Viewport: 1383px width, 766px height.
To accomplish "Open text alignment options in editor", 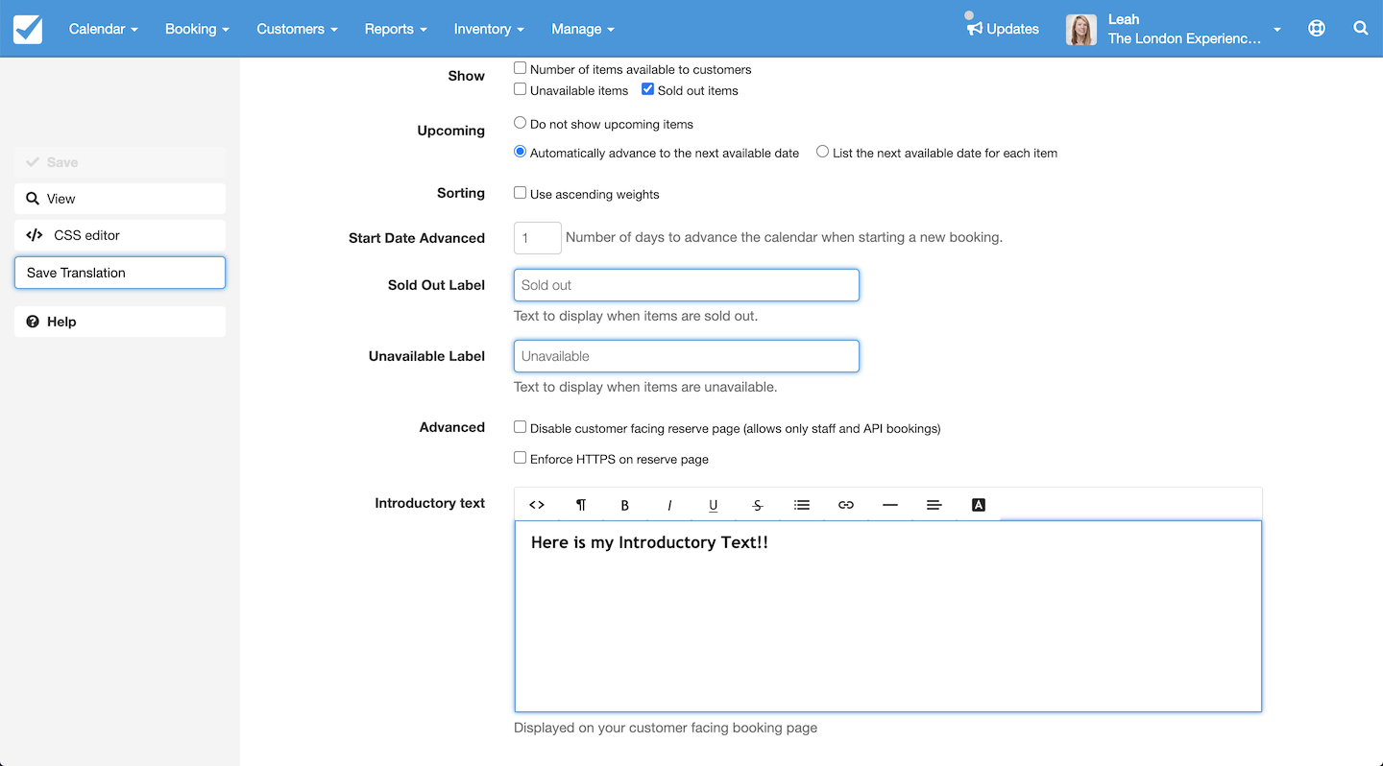I will point(934,505).
